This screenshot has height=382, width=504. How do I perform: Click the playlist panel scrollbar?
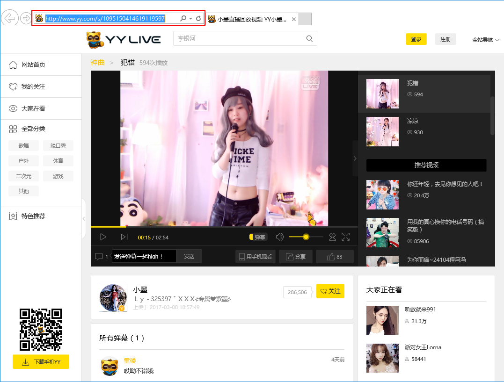(492, 115)
